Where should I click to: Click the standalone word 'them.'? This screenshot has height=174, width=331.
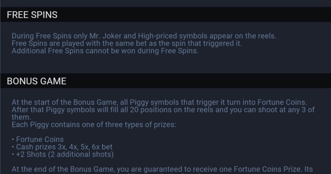click(21, 117)
